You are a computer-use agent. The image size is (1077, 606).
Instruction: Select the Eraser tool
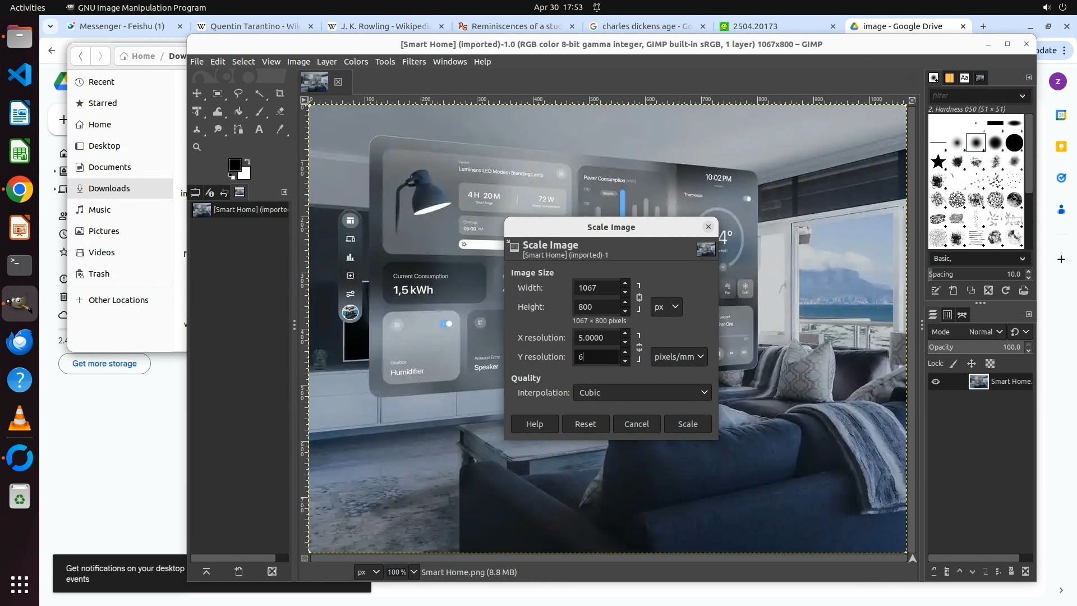[x=280, y=112]
